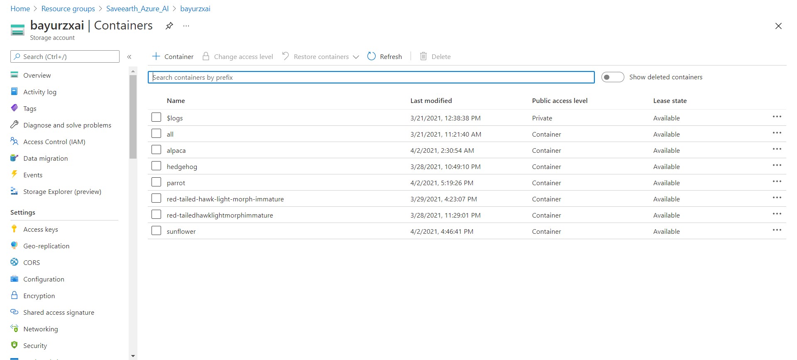Open Saveearth_Azure_AI breadcrumb link

(x=137, y=9)
